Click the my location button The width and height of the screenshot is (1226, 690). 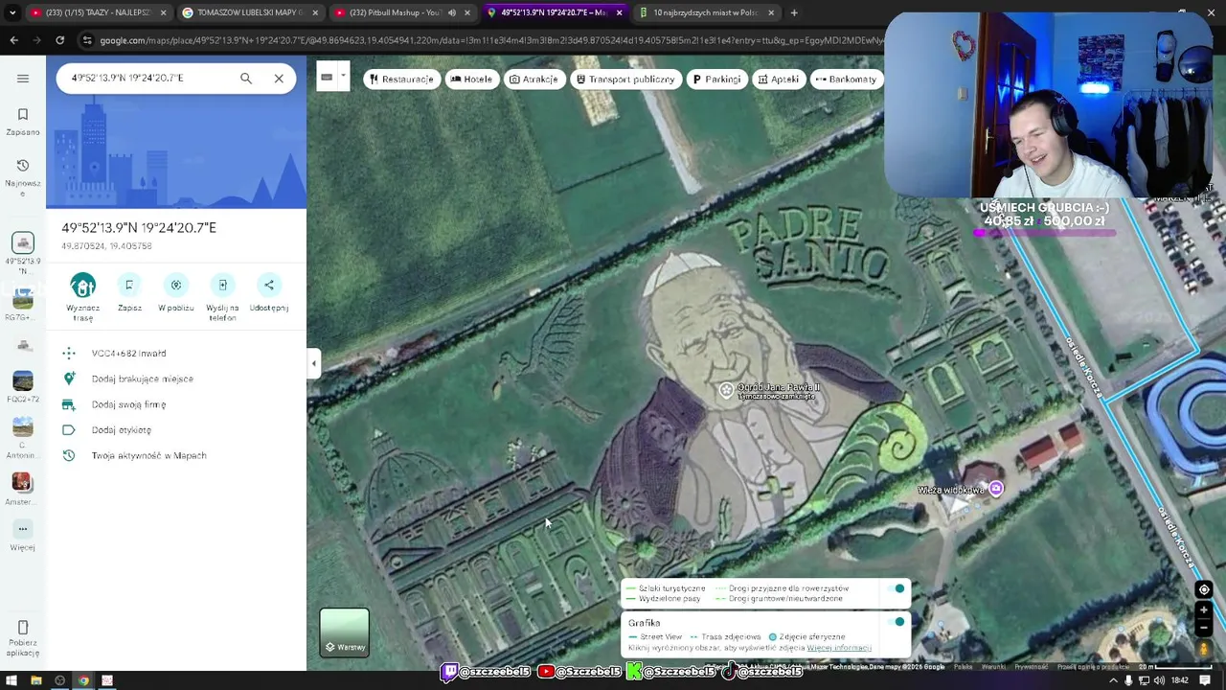pyautogui.click(x=1205, y=589)
